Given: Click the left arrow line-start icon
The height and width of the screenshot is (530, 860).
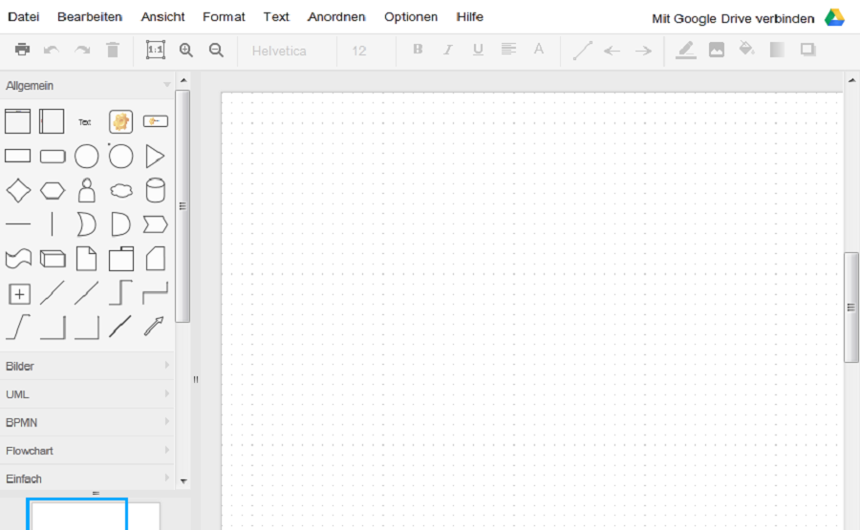Looking at the screenshot, I should (x=613, y=51).
